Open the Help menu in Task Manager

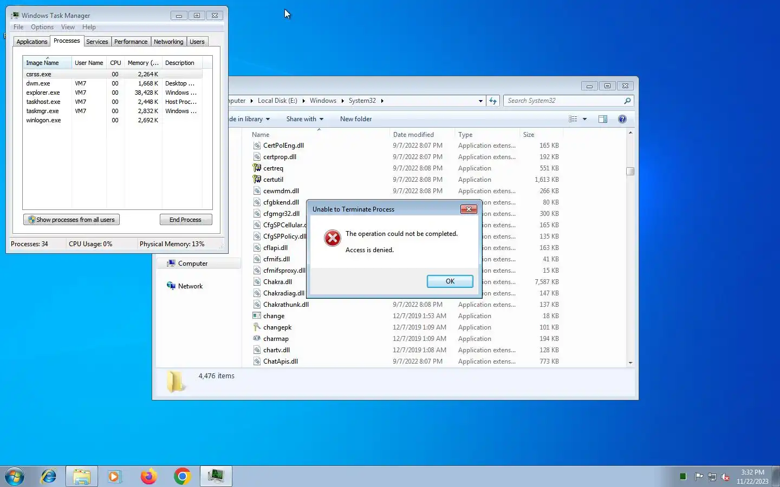tap(89, 27)
